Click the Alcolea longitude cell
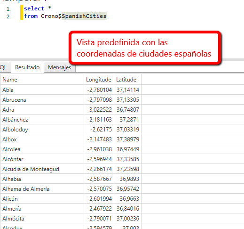Screen dimensions: 244x229 coord(99,149)
